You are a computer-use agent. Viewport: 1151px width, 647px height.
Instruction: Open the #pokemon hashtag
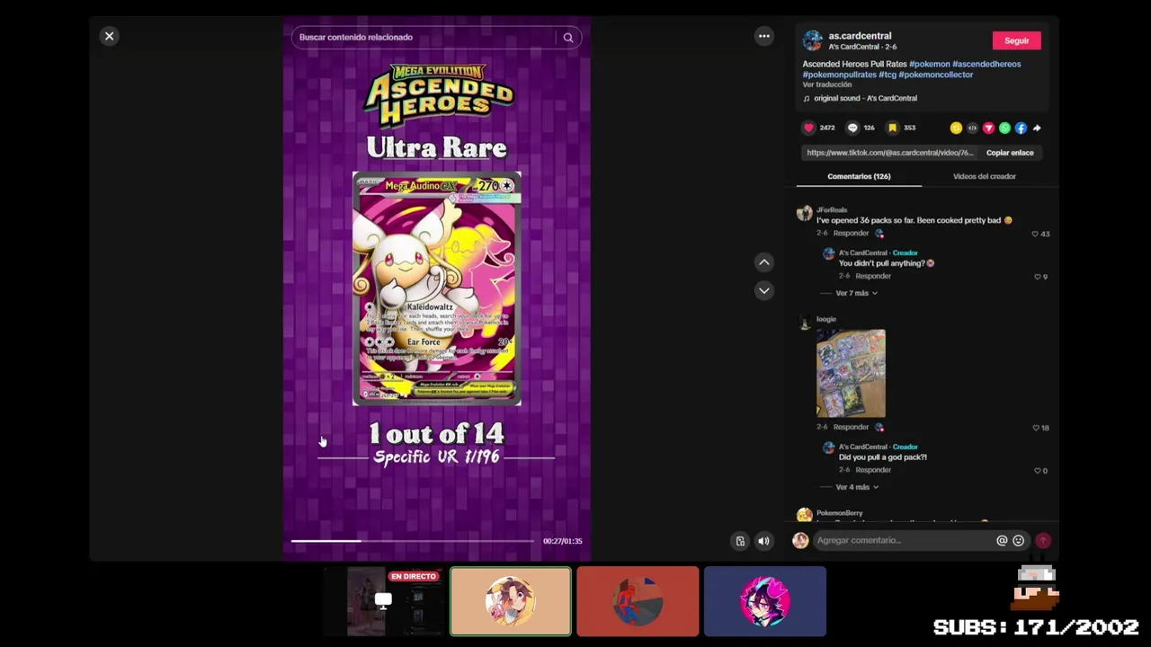[x=929, y=64]
